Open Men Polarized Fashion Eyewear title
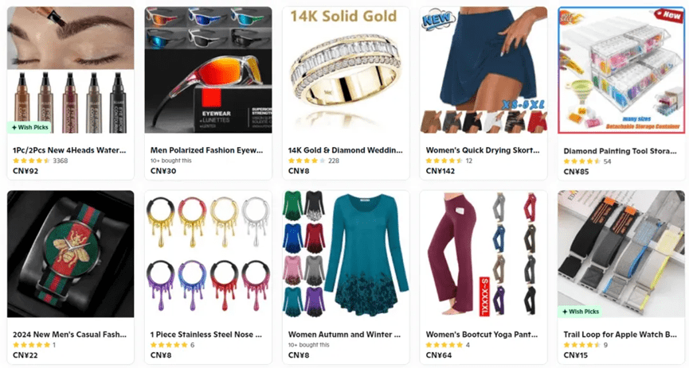689x368 pixels. pos(206,150)
